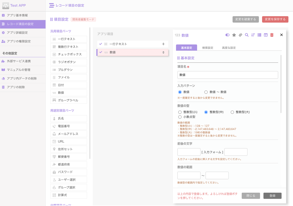Click minimum value field in 数値の範囲
The height and width of the screenshot is (206, 293).
click(x=189, y=175)
